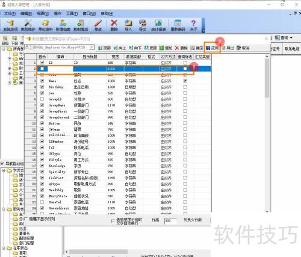Enable display checkbox for GroupID row

pos(42,99)
